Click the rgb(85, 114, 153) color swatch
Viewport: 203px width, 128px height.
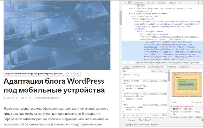[x=174, y=109]
